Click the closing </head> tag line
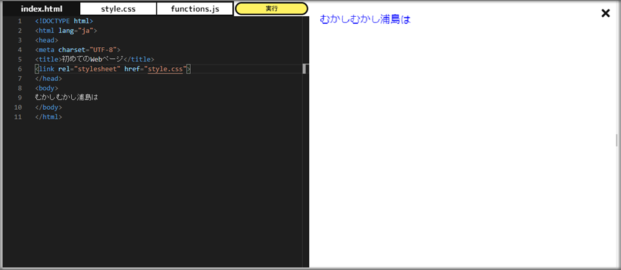Viewport: 621px width, 270px height. [x=49, y=79]
